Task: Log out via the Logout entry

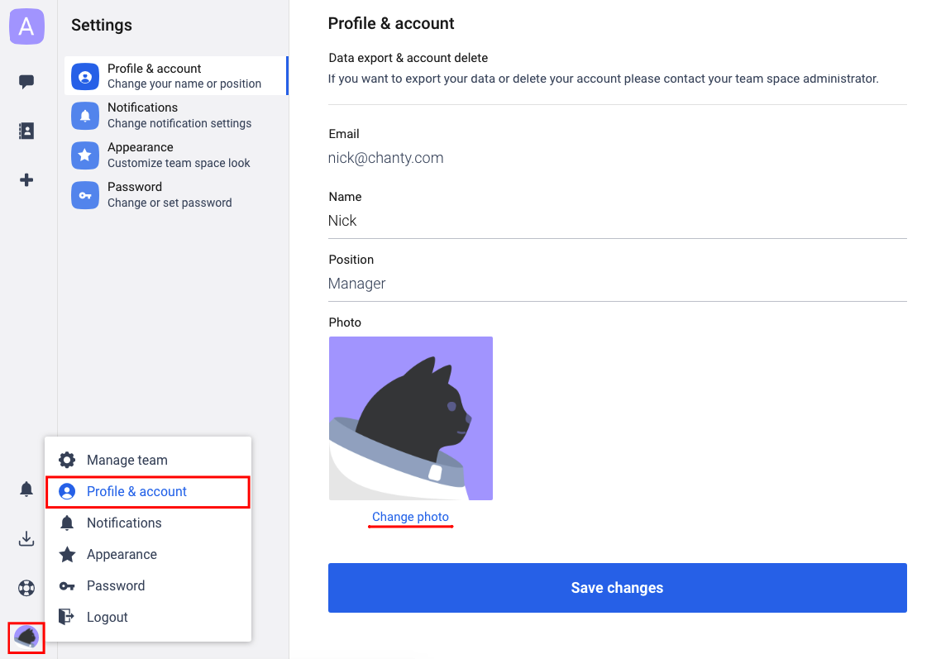Action: tap(107, 618)
